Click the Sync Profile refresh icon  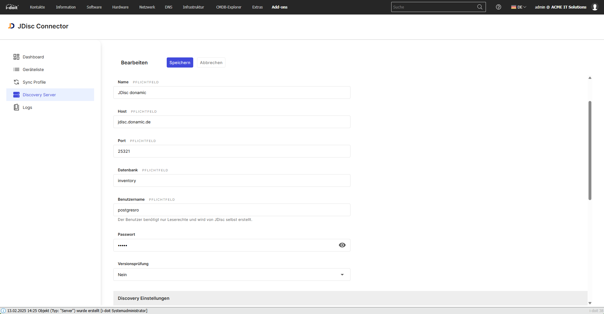tap(16, 82)
